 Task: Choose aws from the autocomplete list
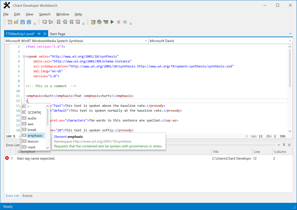pyautogui.click(x=30, y=124)
